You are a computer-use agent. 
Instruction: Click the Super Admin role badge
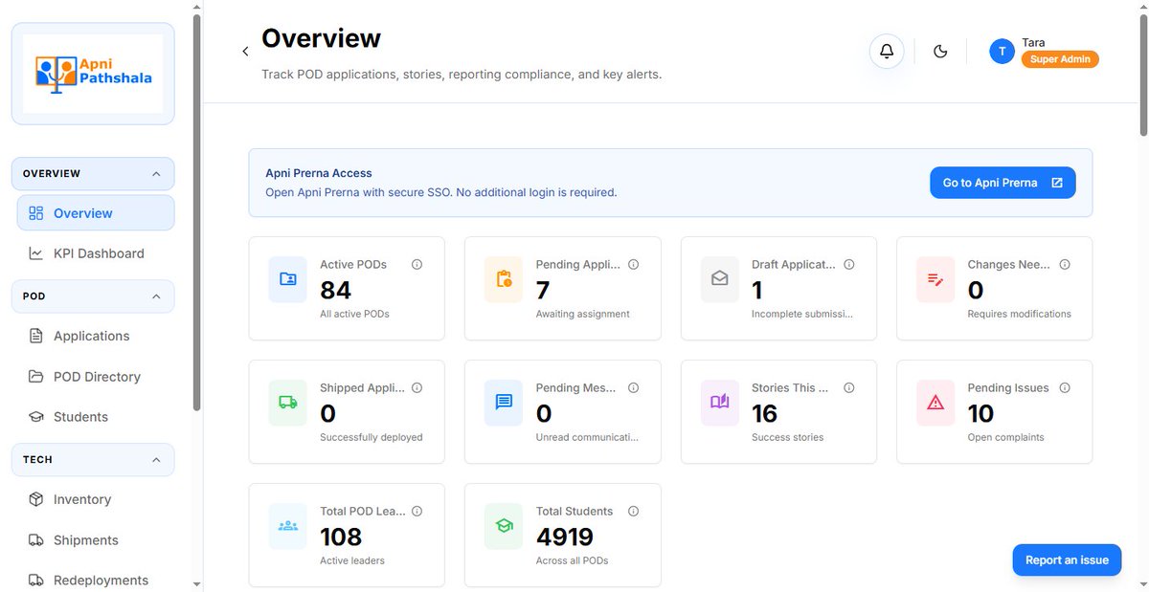1060,59
